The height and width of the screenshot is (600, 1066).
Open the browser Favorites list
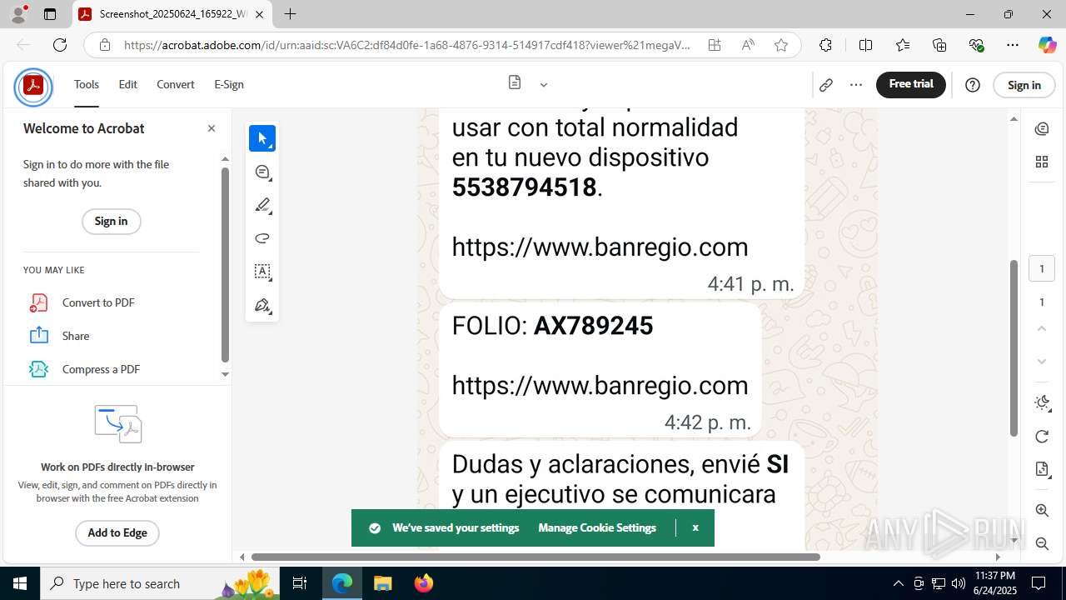click(903, 45)
